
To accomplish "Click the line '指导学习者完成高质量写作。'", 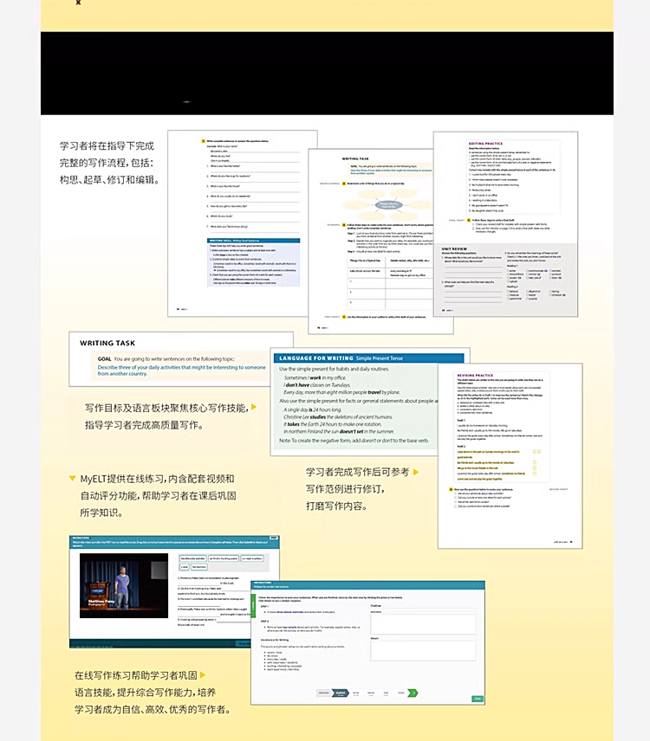I will tap(144, 425).
